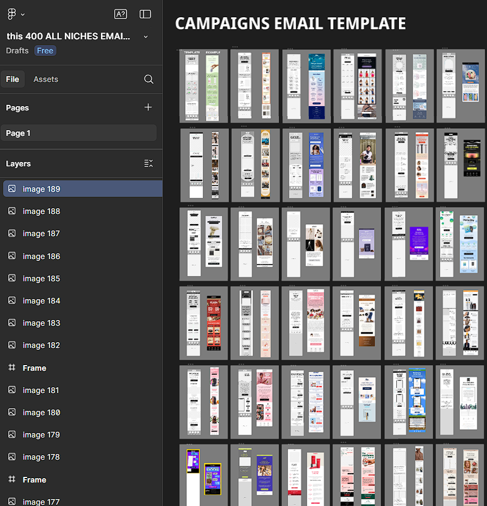Screen dimensions: 487x506
Task: Select the File tab
Action: coord(12,79)
